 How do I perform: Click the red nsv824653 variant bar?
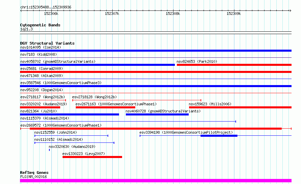point(234,65)
